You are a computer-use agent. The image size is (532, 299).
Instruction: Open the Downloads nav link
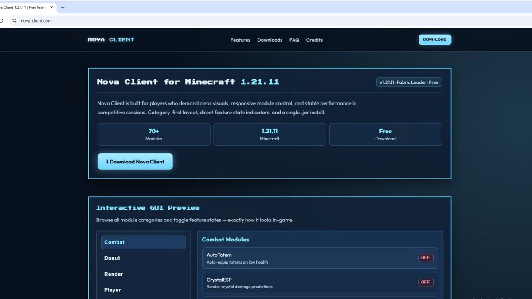point(270,40)
